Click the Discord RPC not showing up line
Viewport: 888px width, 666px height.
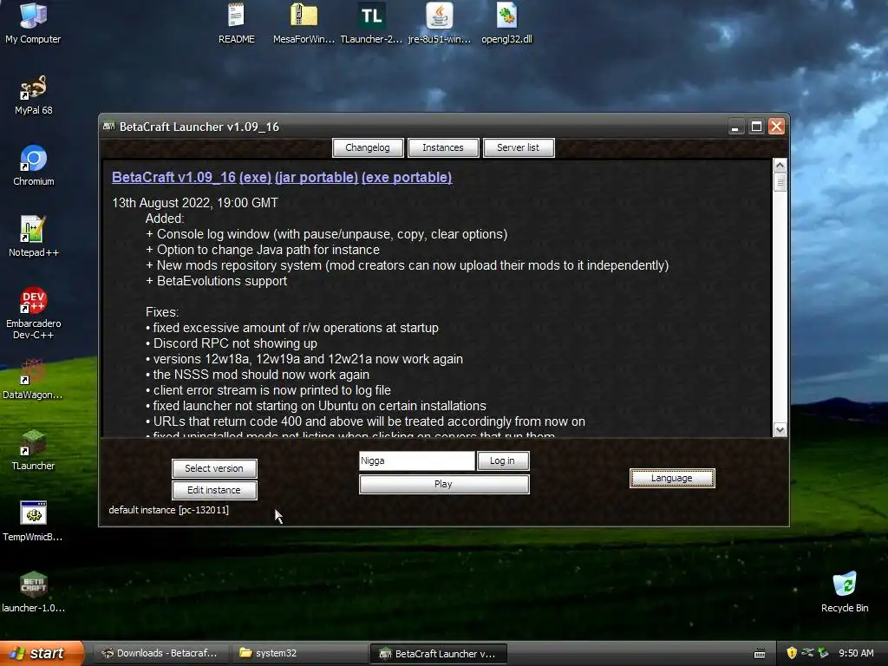coord(231,343)
